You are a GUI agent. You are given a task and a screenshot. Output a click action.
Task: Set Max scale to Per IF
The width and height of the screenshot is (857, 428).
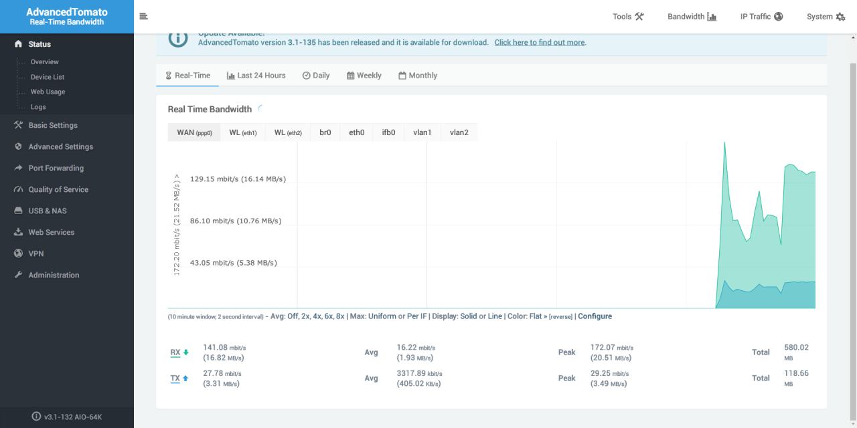[x=417, y=316]
